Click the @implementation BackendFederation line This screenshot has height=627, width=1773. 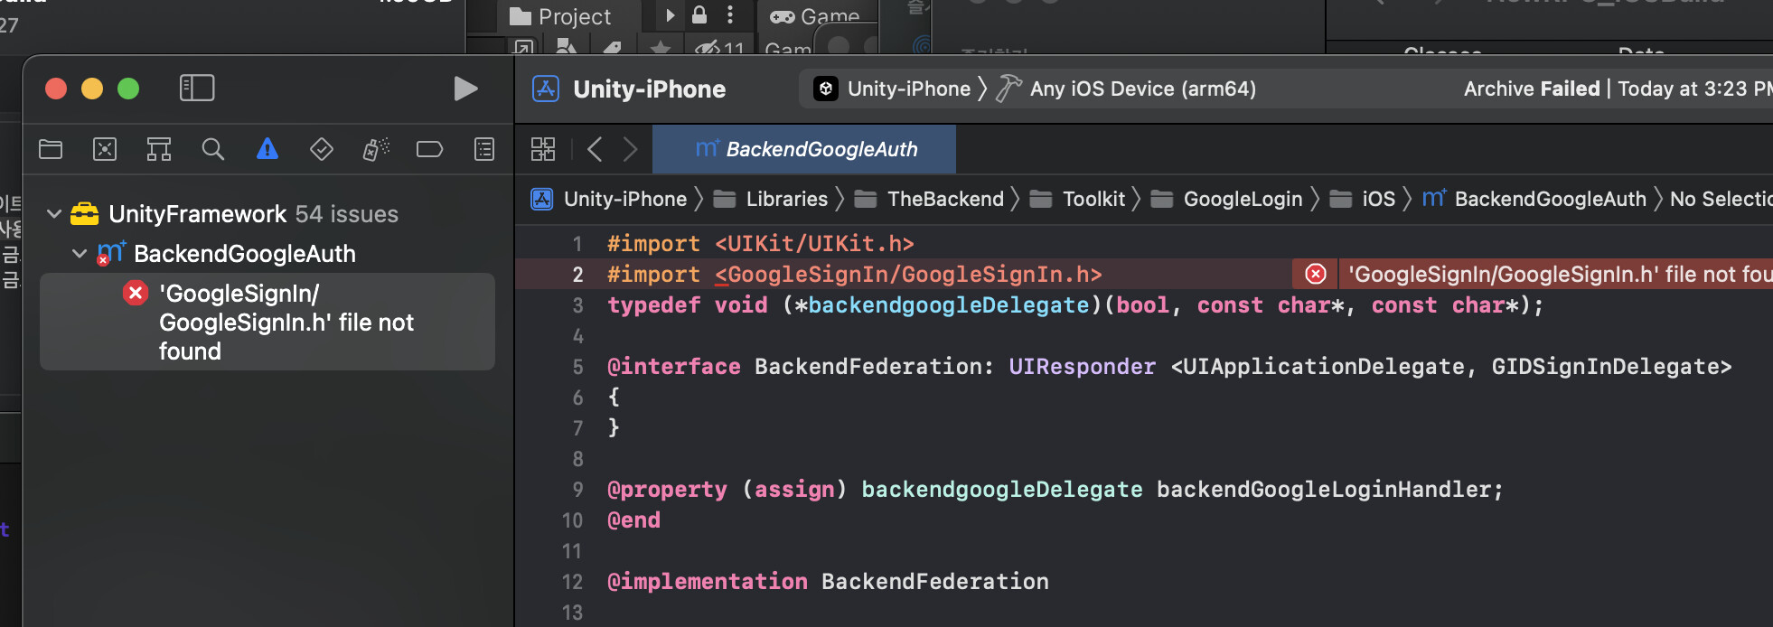[x=828, y=582]
